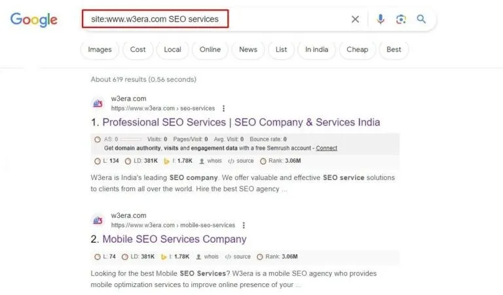Screen dimensions: 503x295
Task: Click Rank: 3.06M in second result
Action: (277, 256)
